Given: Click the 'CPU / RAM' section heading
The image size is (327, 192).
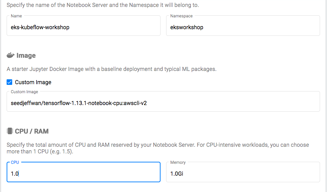Looking at the screenshot, I should 32,131.
